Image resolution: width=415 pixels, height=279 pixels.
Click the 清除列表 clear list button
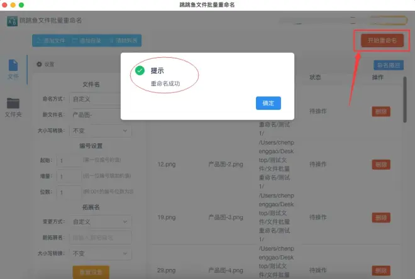point(123,40)
